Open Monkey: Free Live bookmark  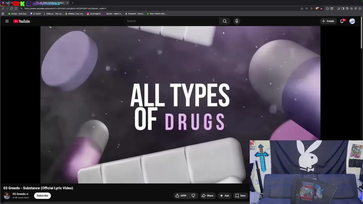[x=75, y=14]
